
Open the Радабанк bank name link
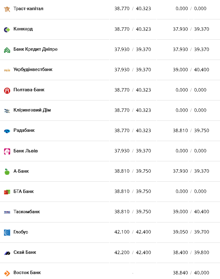coord(24,130)
